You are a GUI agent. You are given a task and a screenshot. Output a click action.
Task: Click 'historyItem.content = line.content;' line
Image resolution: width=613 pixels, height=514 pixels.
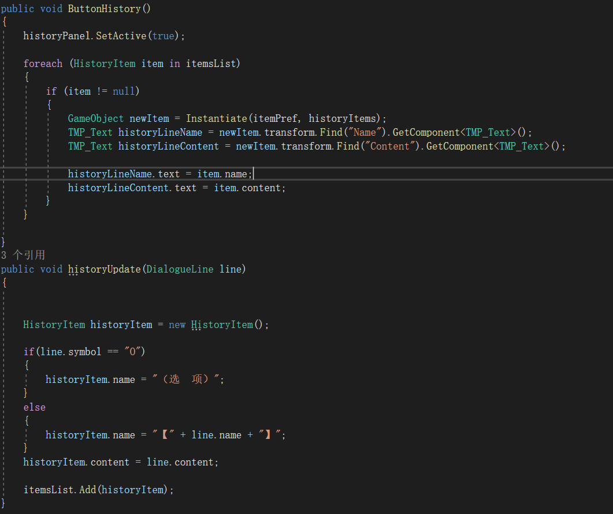[x=121, y=463]
